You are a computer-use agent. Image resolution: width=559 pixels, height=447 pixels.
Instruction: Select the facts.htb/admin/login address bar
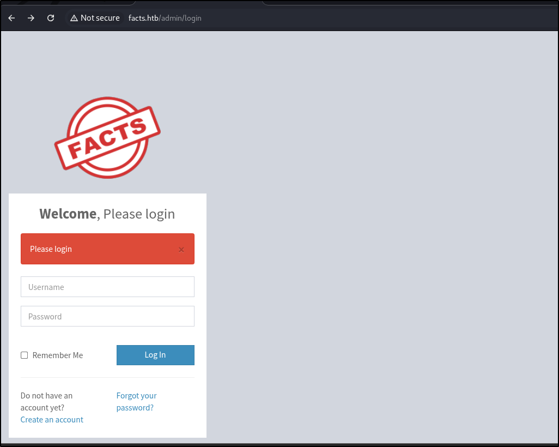165,18
